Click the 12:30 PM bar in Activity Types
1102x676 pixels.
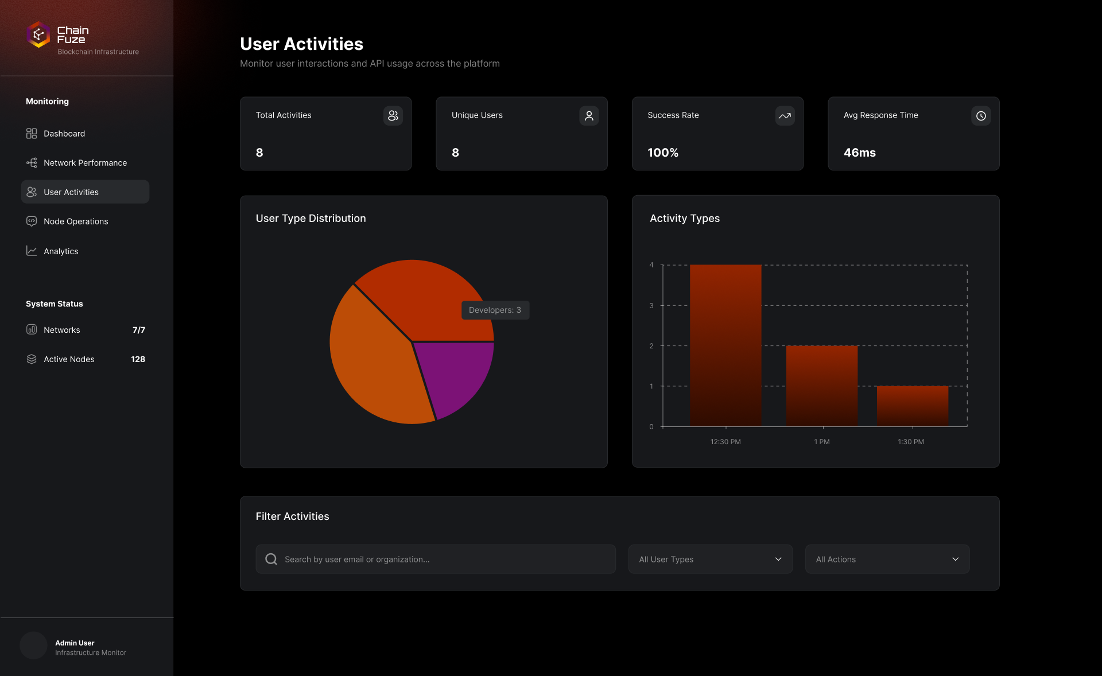coord(725,345)
